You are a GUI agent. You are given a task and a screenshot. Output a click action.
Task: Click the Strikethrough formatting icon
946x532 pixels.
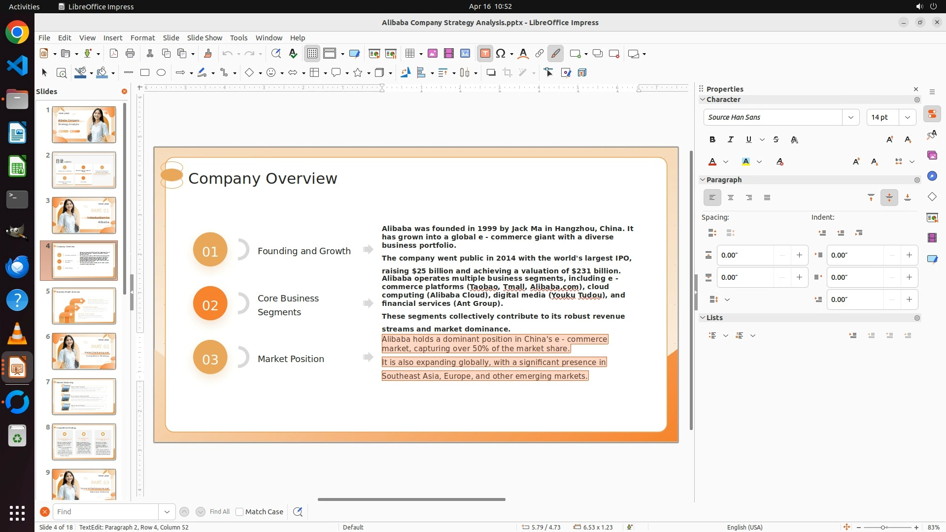[x=776, y=140]
